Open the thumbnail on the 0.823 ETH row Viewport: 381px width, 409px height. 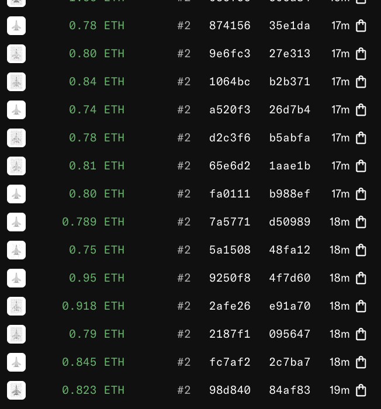[x=16, y=390]
